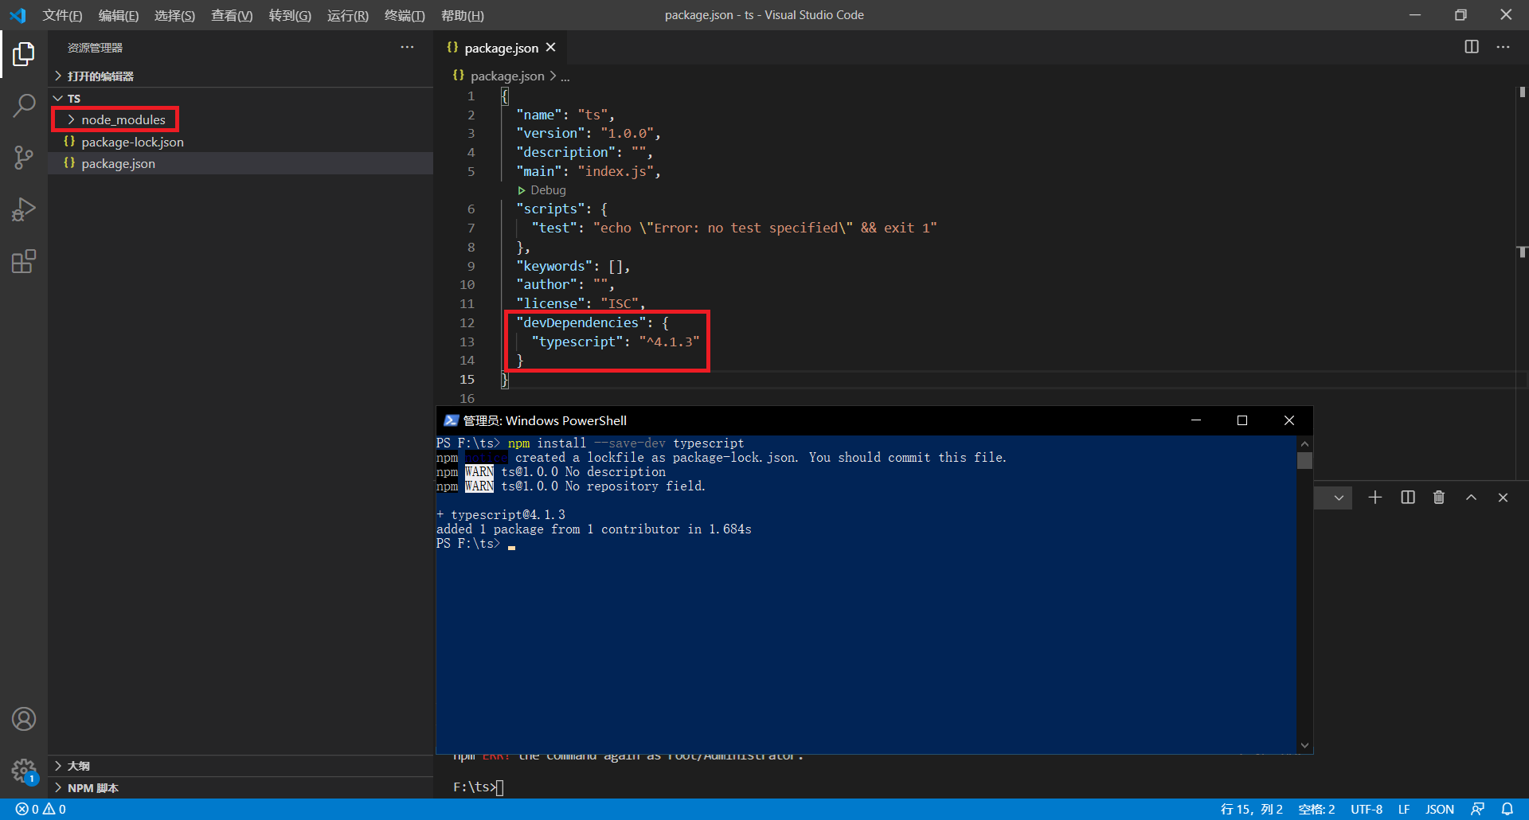The height and width of the screenshot is (820, 1529).
Task: Click the "version" line in editor
Action: click(x=589, y=133)
